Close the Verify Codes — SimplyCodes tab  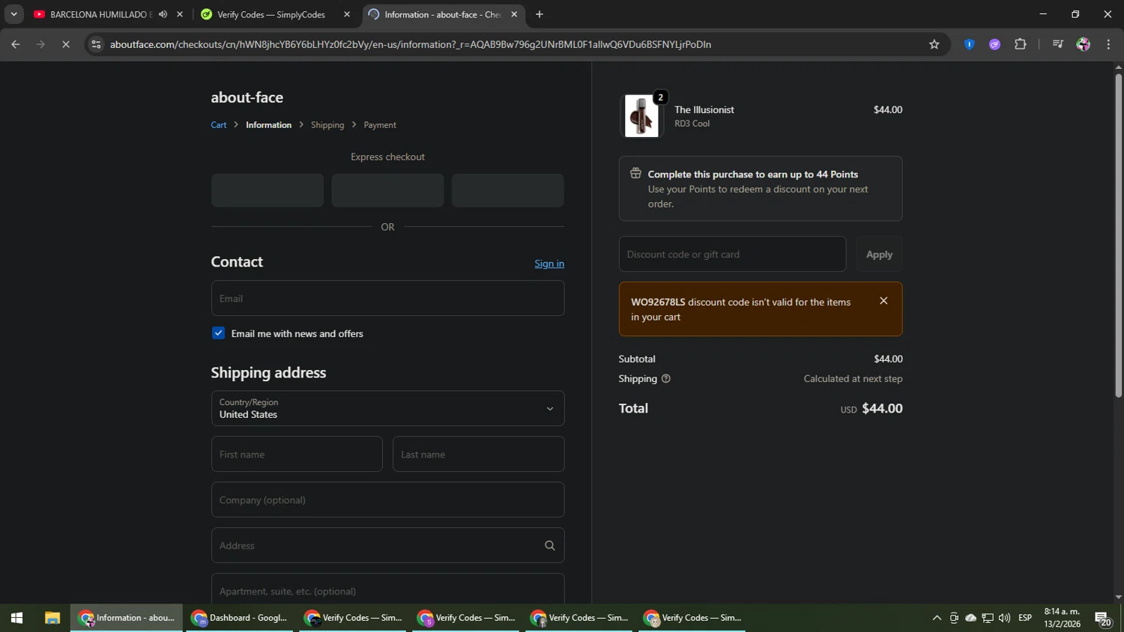[x=347, y=14]
